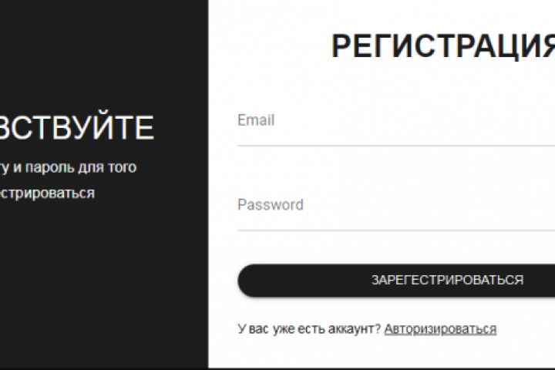
Task: Click the large white greeting heading ending in ВСТВУЙТЕ
Action: click(77, 128)
